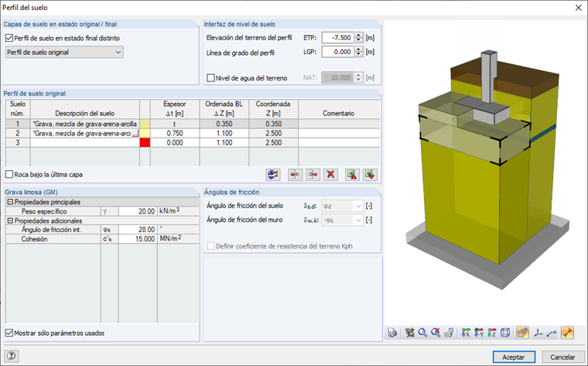
Task: Toggle the highlighted solid rendering icon
Action: 522,333
